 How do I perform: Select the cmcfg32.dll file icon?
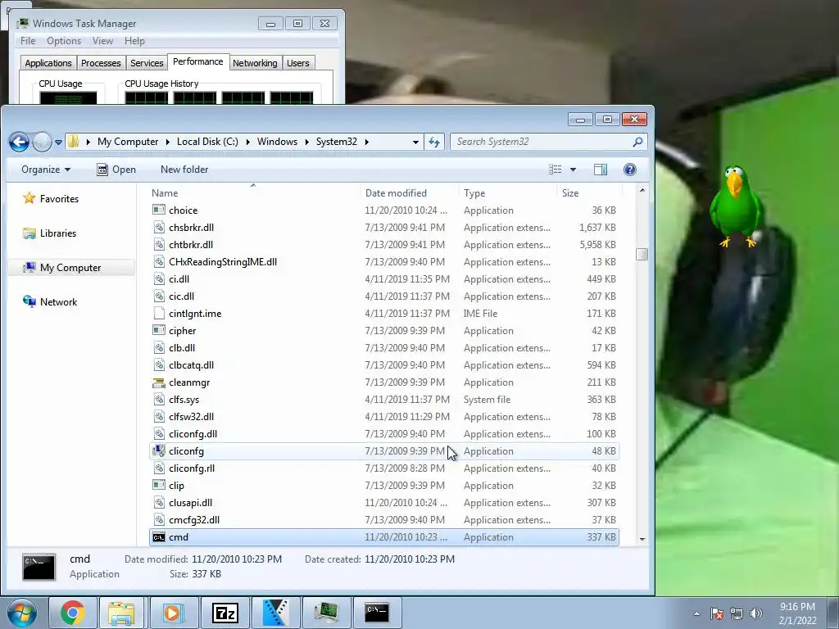coord(159,520)
